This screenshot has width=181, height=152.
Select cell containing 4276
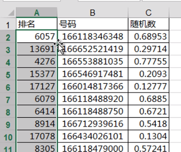click(x=37, y=61)
